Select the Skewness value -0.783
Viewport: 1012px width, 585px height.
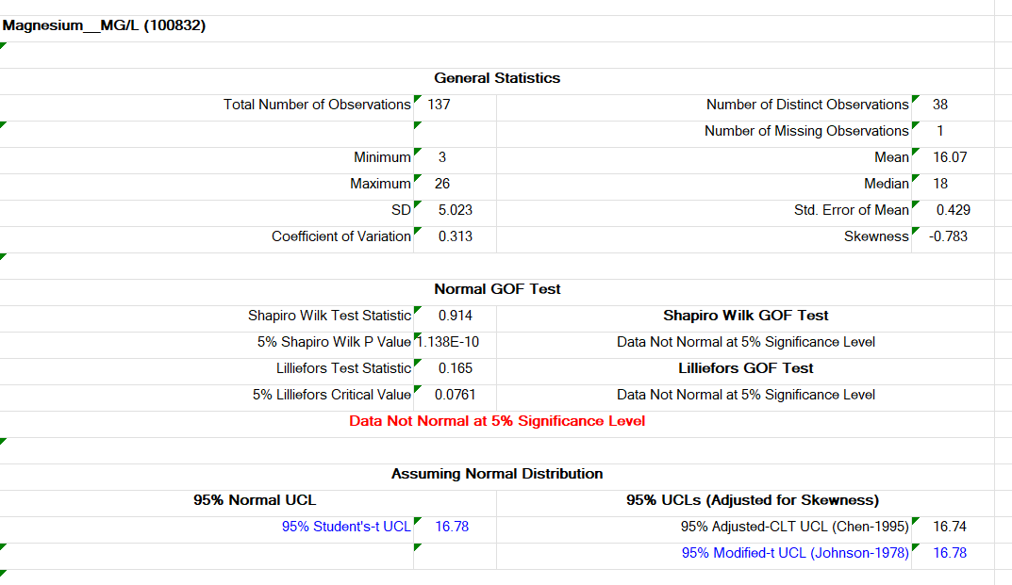tap(948, 236)
